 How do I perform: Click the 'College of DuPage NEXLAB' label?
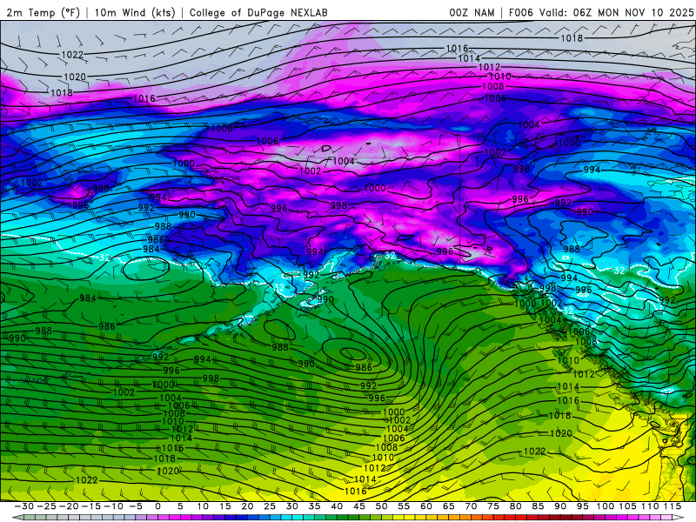(x=258, y=12)
